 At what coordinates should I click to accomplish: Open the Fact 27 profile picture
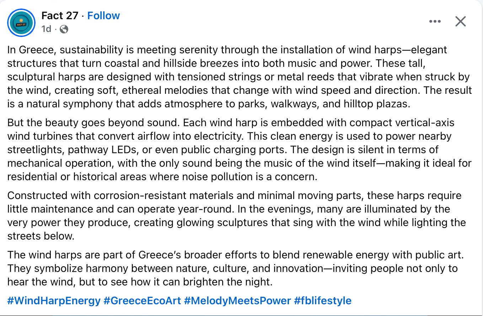(21, 22)
